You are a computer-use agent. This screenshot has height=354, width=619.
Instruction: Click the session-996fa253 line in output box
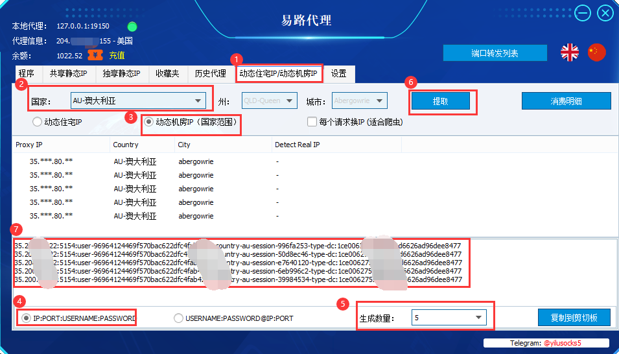tap(238, 246)
